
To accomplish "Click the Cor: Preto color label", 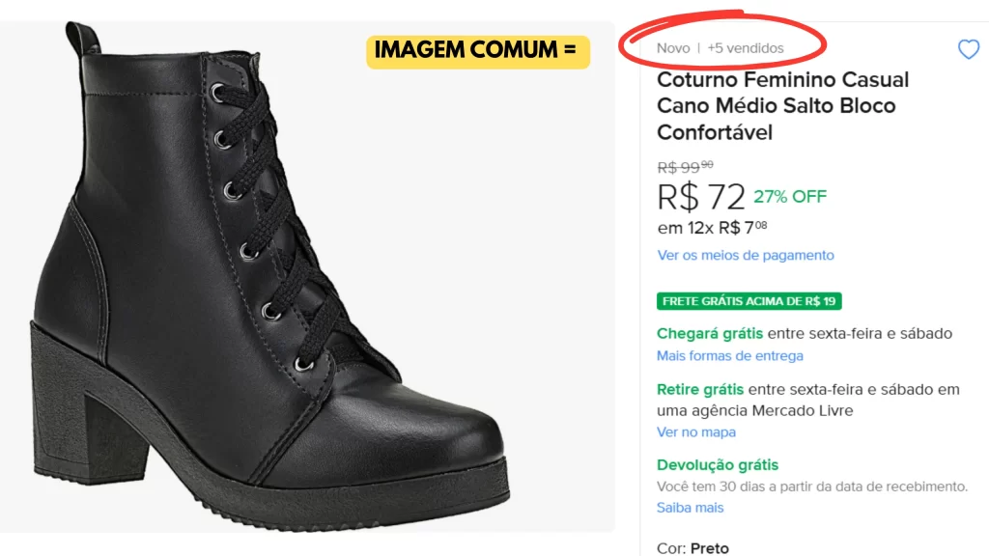I will pyautogui.click(x=692, y=548).
